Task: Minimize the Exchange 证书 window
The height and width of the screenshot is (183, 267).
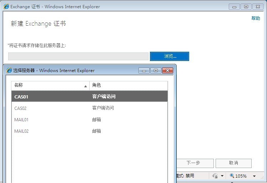Action: (234, 7)
